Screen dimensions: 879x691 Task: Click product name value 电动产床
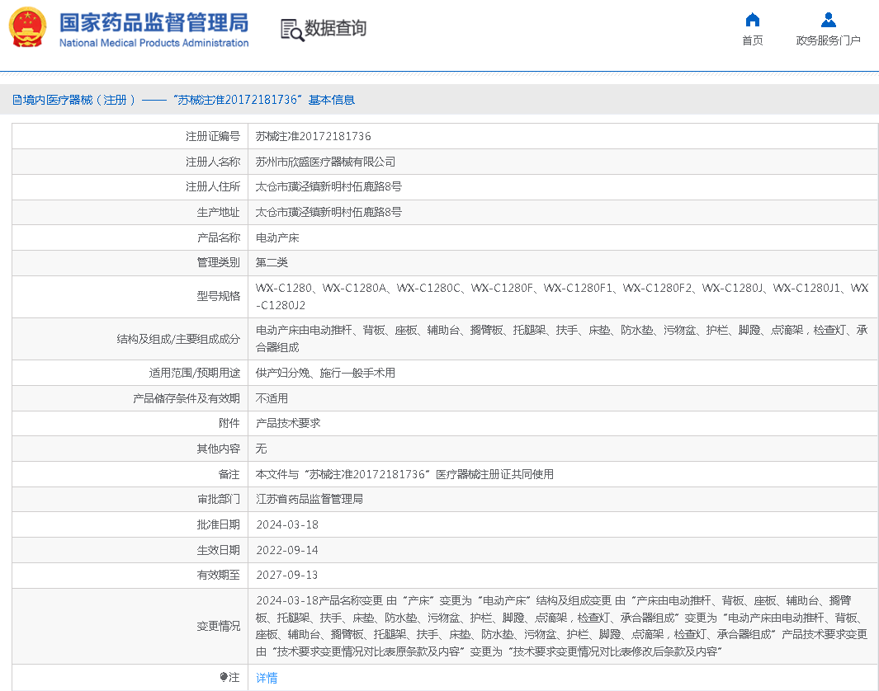coord(277,237)
